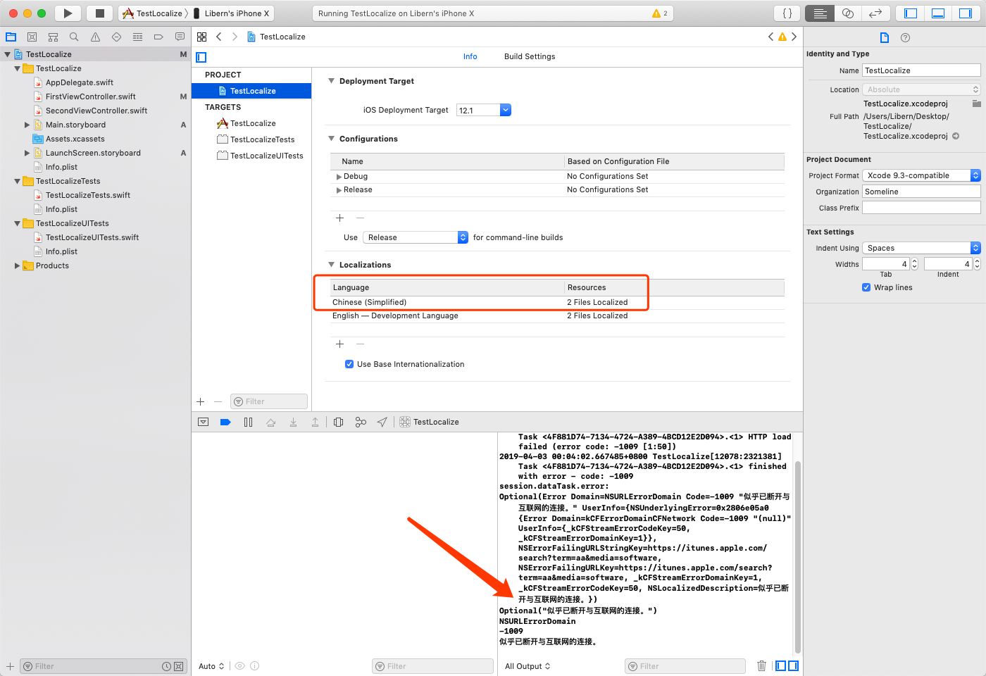Open the Project navigator
Image resolution: width=986 pixels, height=676 pixels.
(11, 37)
